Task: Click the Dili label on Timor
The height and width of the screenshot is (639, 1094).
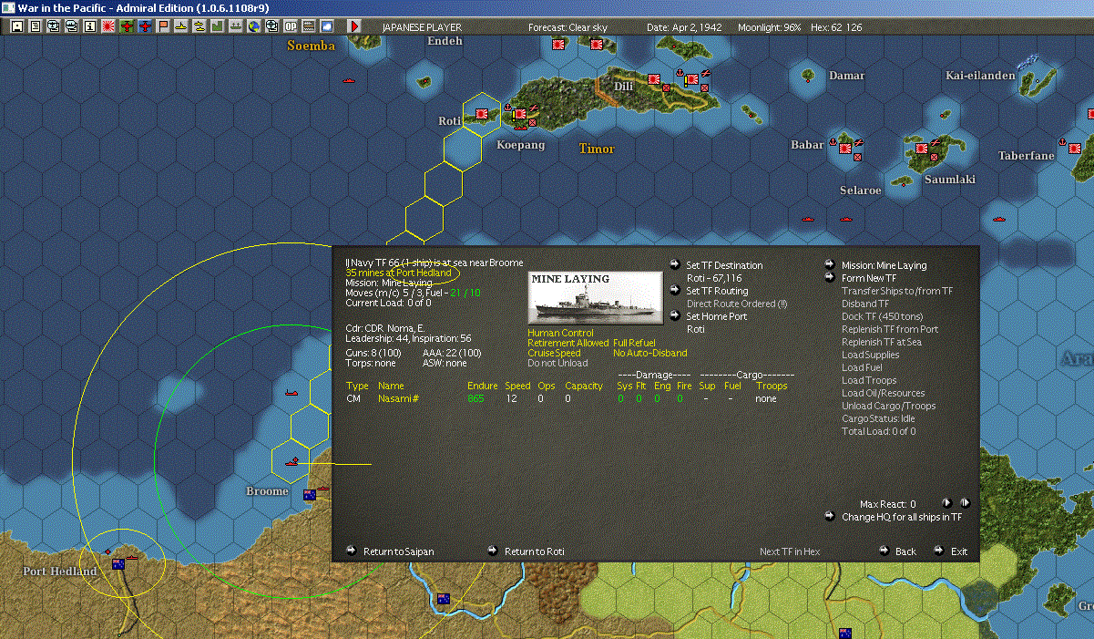Action: pyautogui.click(x=623, y=87)
